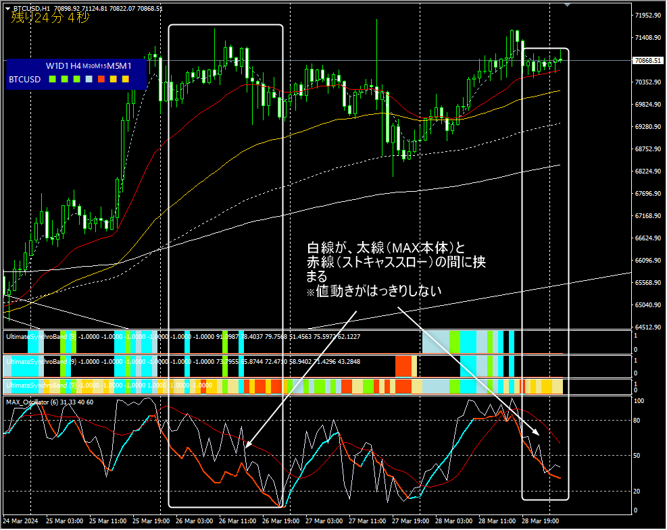The image size is (667, 530).
Task: Click the oscillator 50 level label
Action: 637,456
